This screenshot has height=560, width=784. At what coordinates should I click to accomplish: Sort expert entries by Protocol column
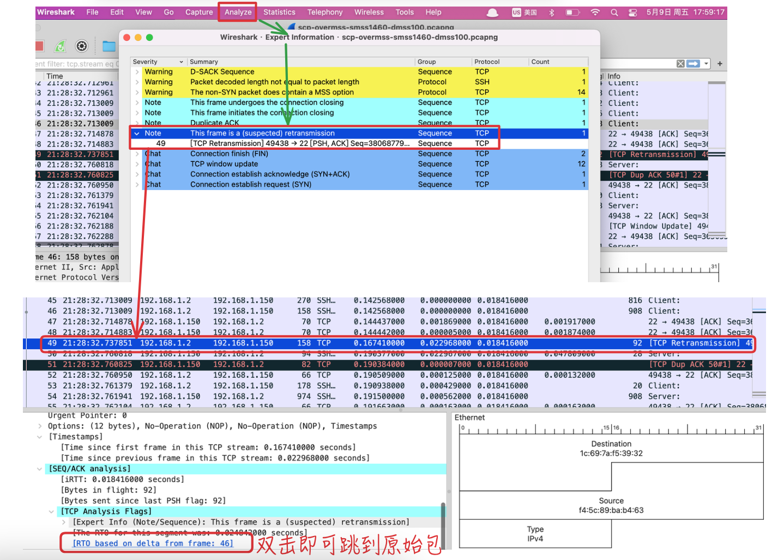pyautogui.click(x=499, y=62)
